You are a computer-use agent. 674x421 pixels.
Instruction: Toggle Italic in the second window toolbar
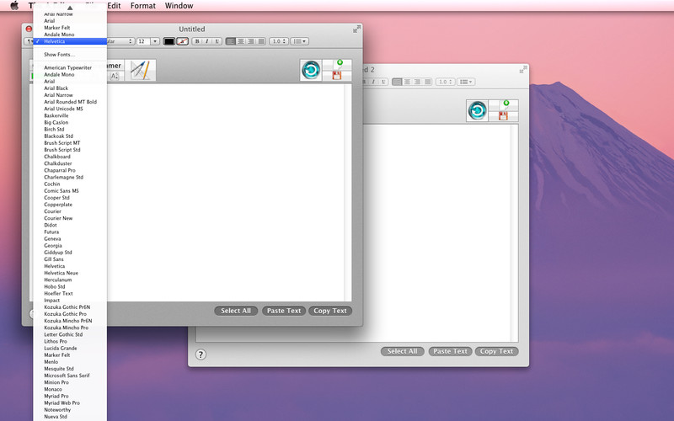pyautogui.click(x=373, y=82)
